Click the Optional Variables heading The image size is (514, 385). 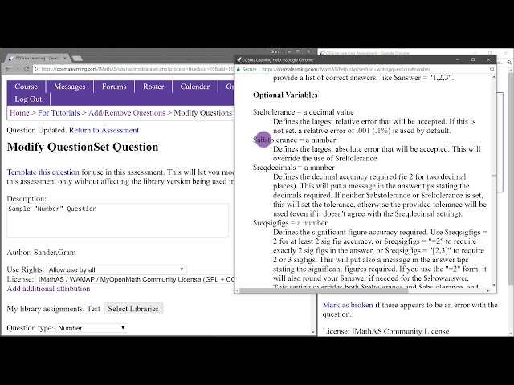click(x=285, y=95)
